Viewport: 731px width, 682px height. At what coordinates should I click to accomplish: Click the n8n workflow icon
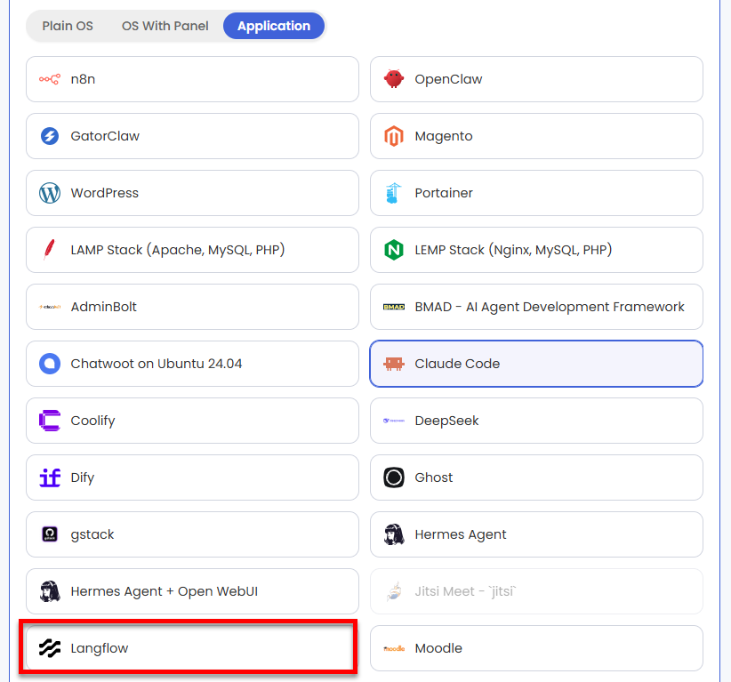point(50,79)
